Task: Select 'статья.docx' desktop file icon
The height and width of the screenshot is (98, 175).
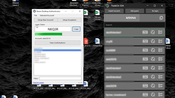Action: (x=97, y=42)
